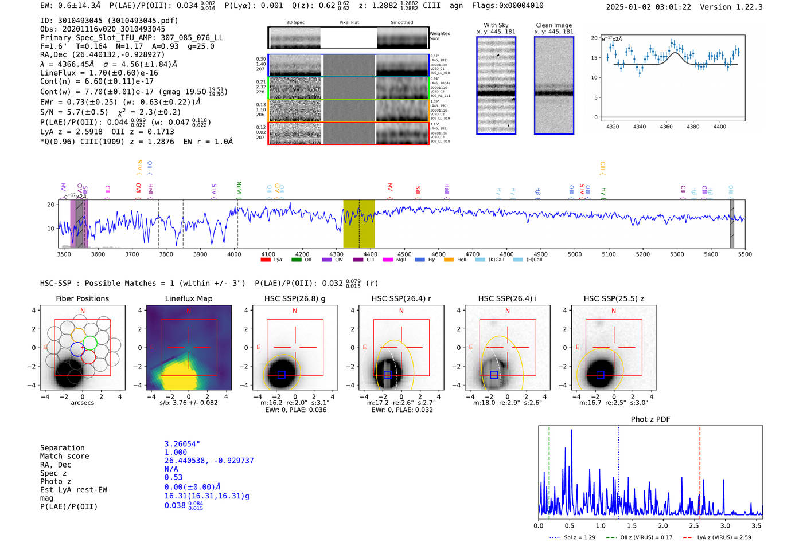Click the magenta MgII legend swatch
The height and width of the screenshot is (546, 803).
(388, 260)
